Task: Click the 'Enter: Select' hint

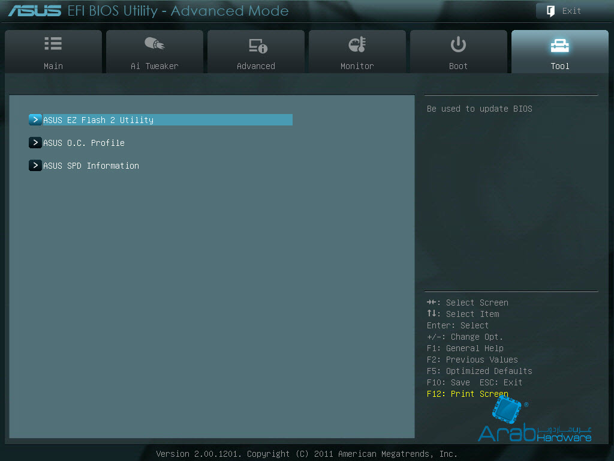Action: click(x=458, y=325)
